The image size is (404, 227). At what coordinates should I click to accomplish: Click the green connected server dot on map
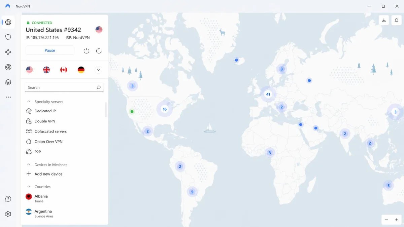tap(132, 111)
